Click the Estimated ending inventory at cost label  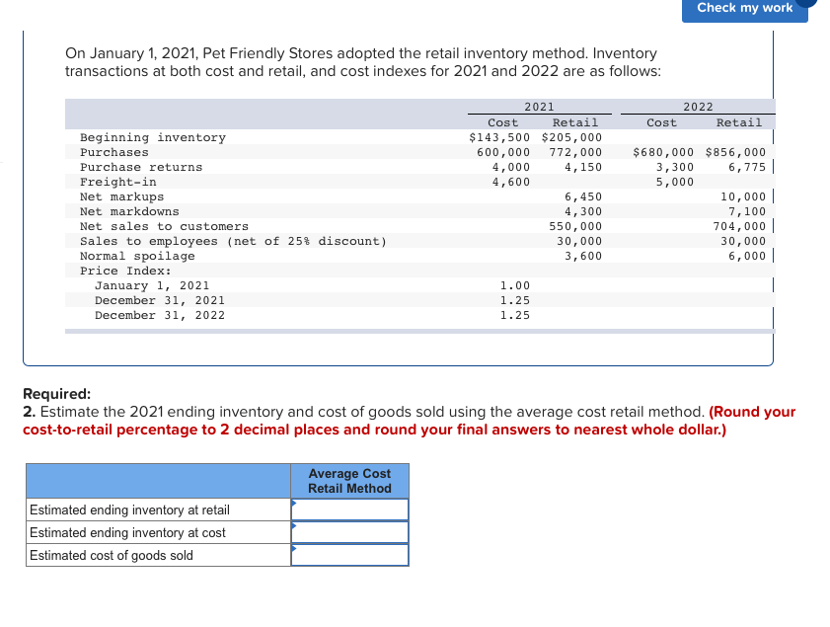[x=127, y=532]
